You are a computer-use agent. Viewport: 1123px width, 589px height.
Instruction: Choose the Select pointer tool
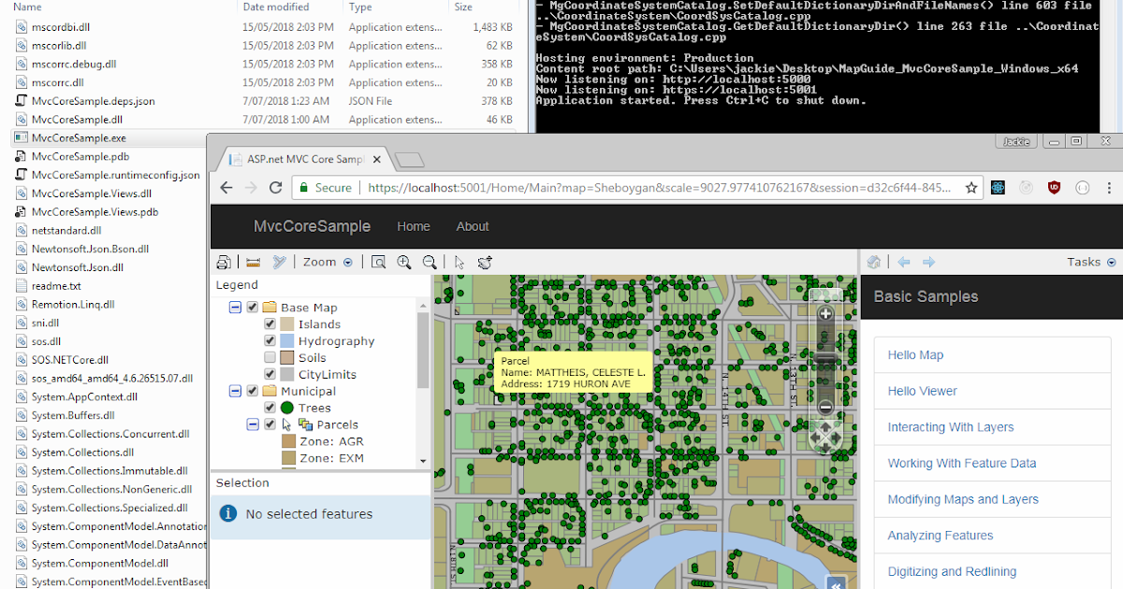(459, 262)
